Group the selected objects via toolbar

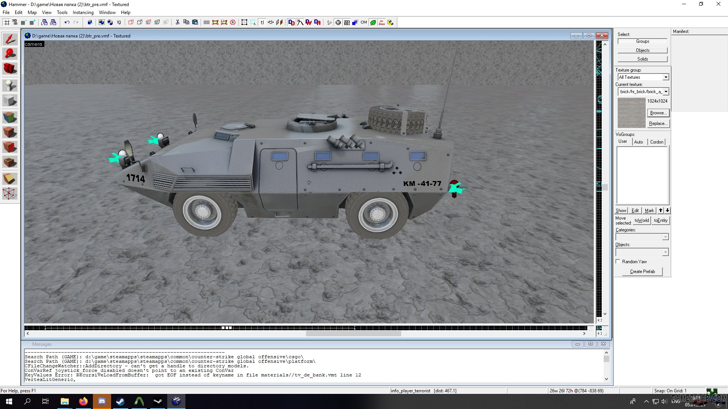102,22
